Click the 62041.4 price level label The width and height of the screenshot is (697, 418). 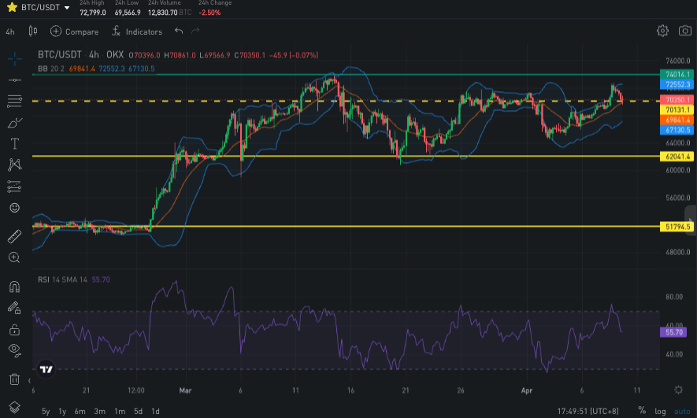677,157
